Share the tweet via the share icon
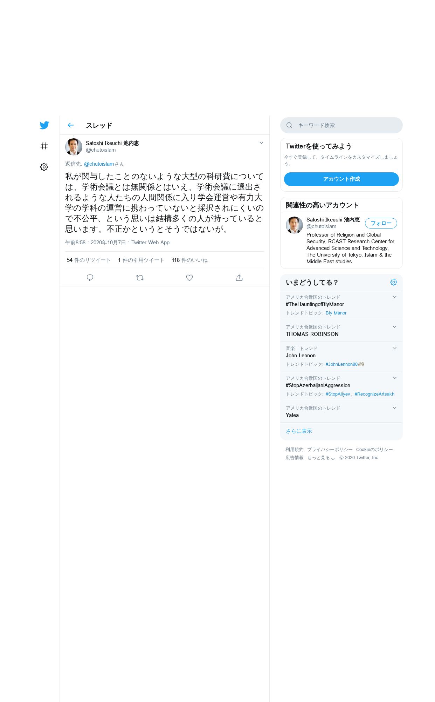The width and height of the screenshot is (435, 702). click(239, 278)
